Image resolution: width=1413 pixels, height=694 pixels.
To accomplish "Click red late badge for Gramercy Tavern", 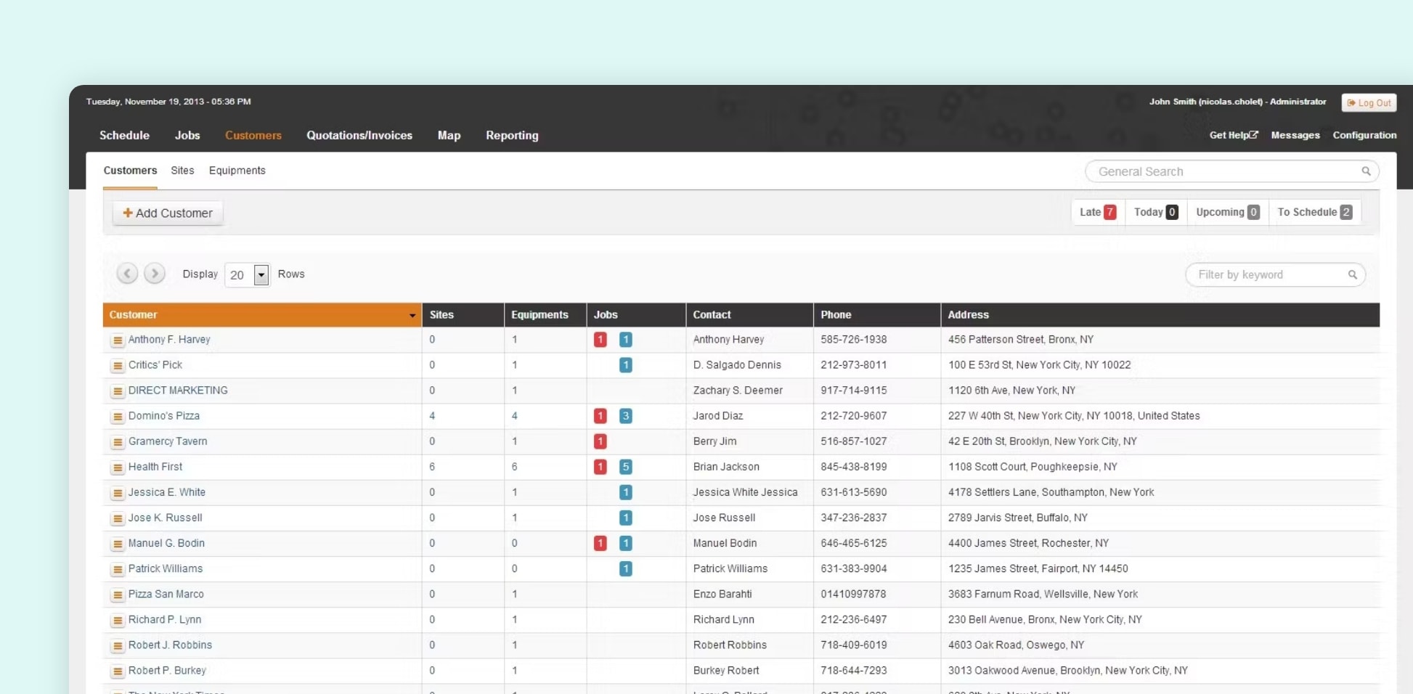I will point(600,441).
